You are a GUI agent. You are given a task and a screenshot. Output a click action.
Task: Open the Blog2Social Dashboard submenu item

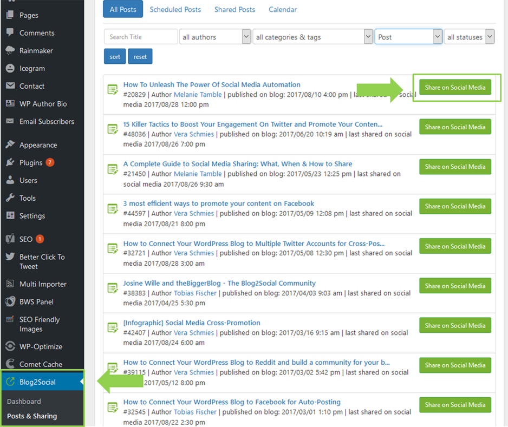pos(24,402)
